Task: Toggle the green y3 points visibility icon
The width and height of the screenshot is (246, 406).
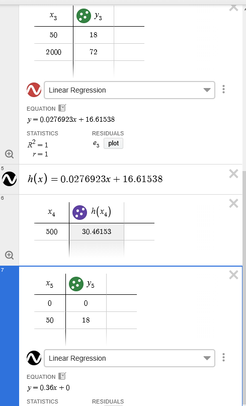Action: 84,16
